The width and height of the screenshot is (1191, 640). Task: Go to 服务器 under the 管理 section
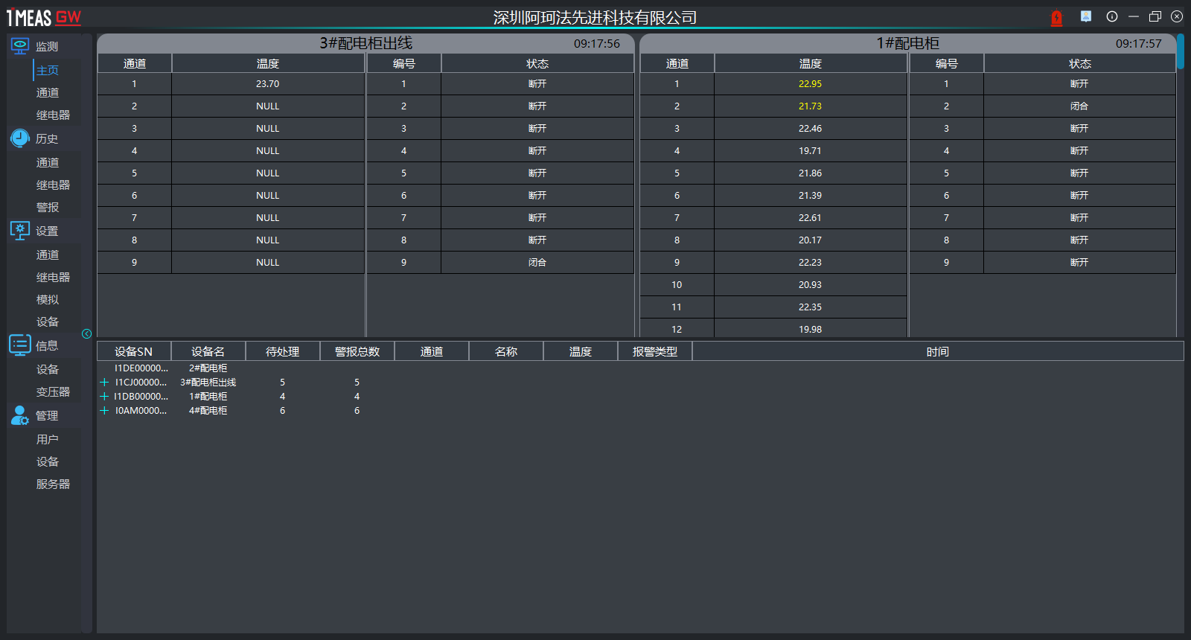coord(53,484)
